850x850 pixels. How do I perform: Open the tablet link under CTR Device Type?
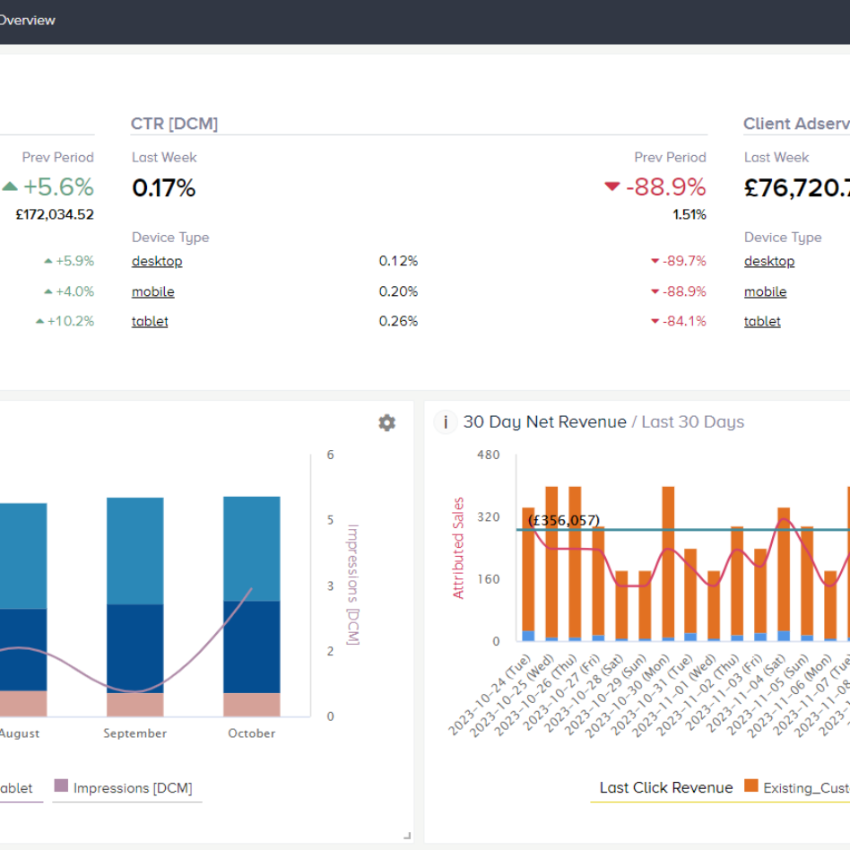149,321
